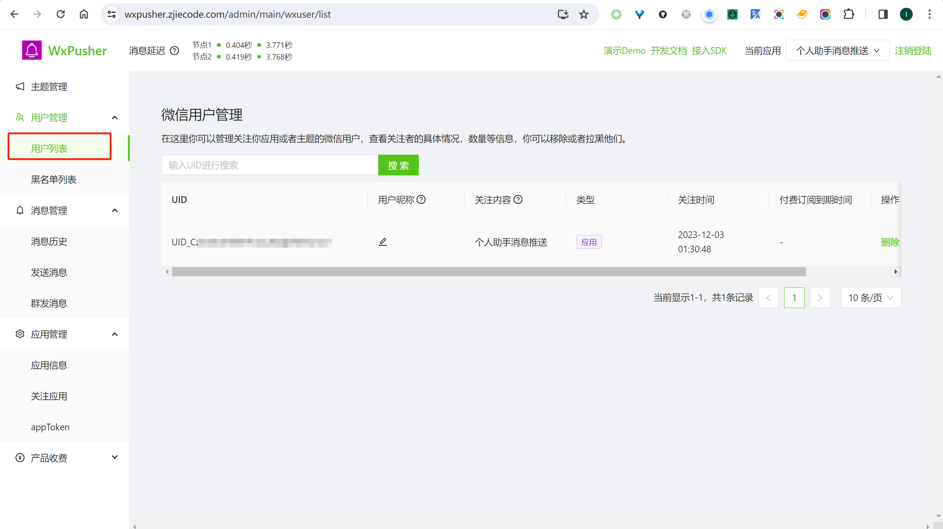Image resolution: width=943 pixels, height=529 pixels.
Task: Click the 消息管理 bell icon
Action: click(x=20, y=210)
